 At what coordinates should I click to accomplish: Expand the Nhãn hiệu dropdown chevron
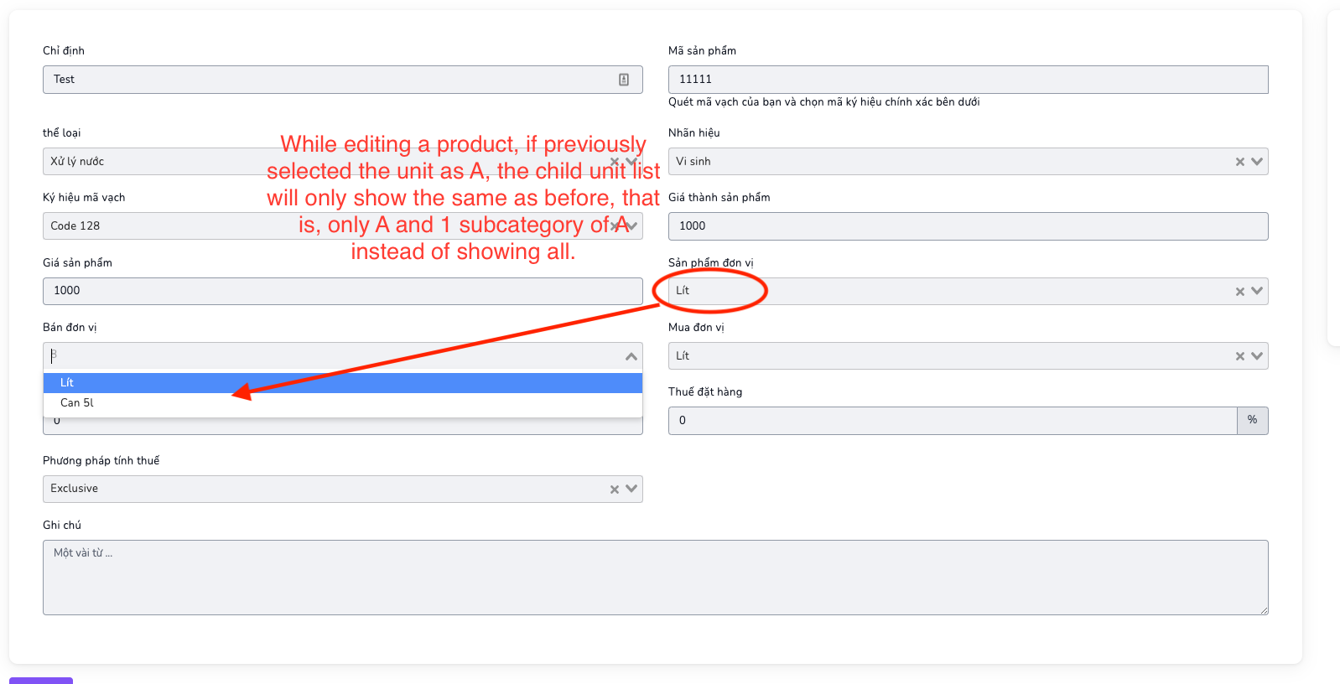pos(1257,162)
